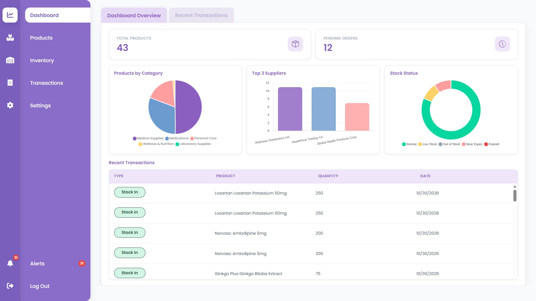
Task: Open the Inventory menu entry
Action: tap(42, 60)
